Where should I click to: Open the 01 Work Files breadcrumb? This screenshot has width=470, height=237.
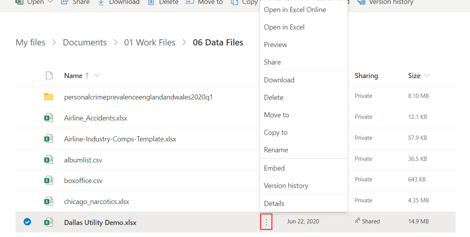(x=150, y=43)
